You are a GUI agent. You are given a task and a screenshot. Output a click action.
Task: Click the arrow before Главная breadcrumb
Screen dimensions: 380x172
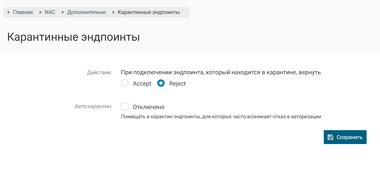pos(9,12)
